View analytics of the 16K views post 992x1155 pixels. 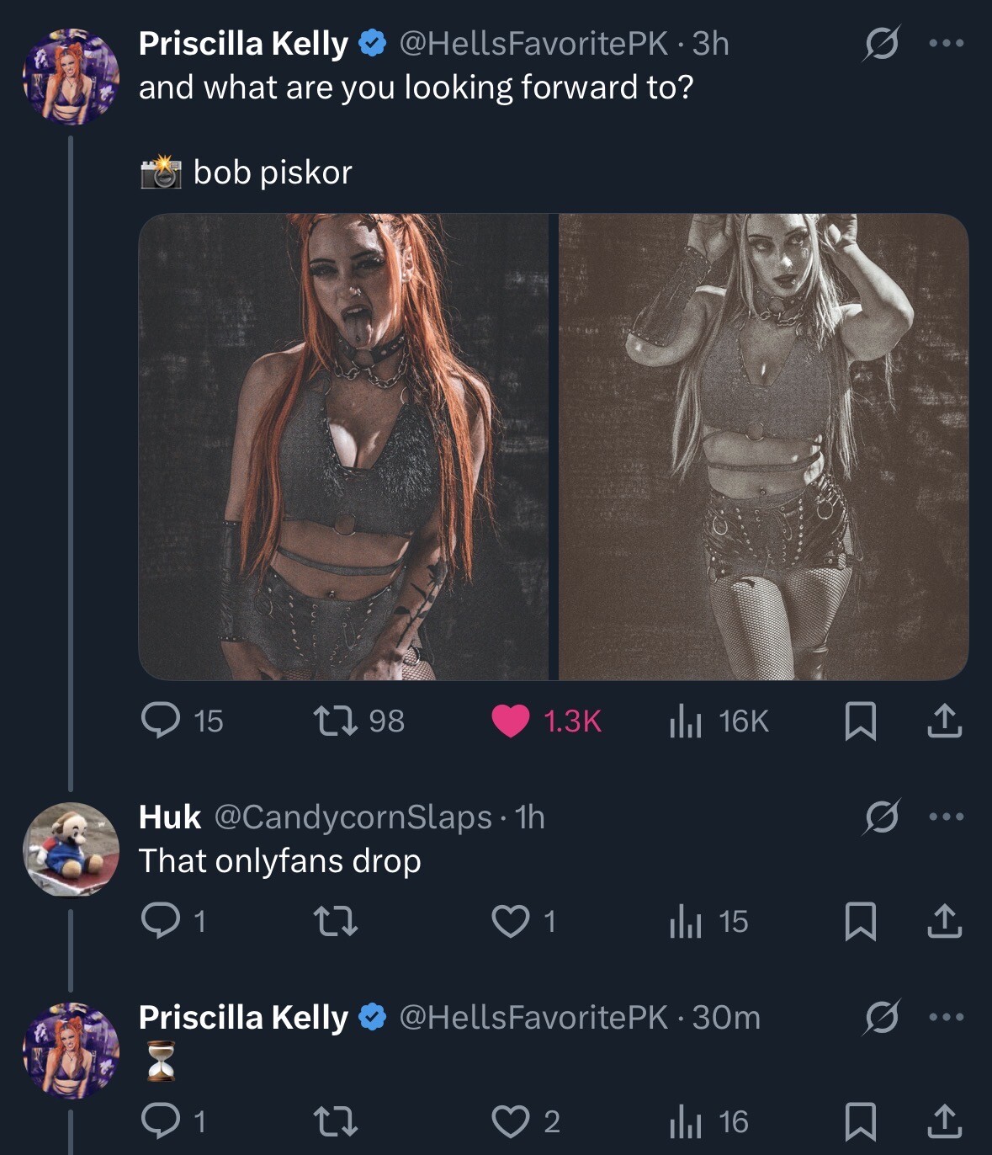coord(686,721)
